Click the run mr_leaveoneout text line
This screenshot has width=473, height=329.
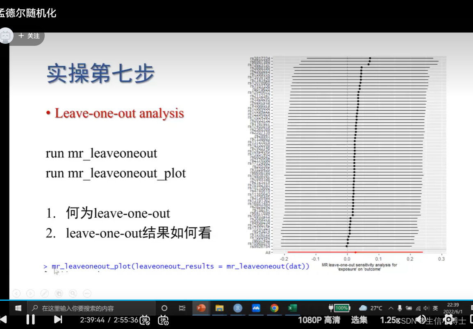(101, 153)
